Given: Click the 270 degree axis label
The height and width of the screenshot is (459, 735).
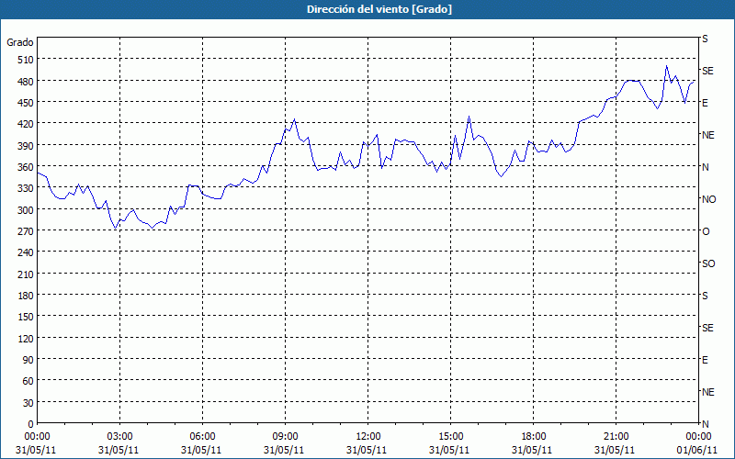Looking at the screenshot, I should click(x=22, y=231).
